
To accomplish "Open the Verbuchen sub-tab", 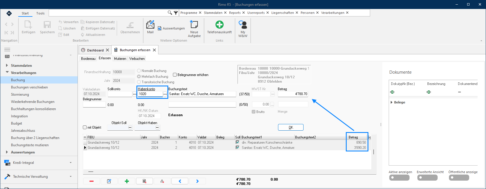I will (137, 59).
